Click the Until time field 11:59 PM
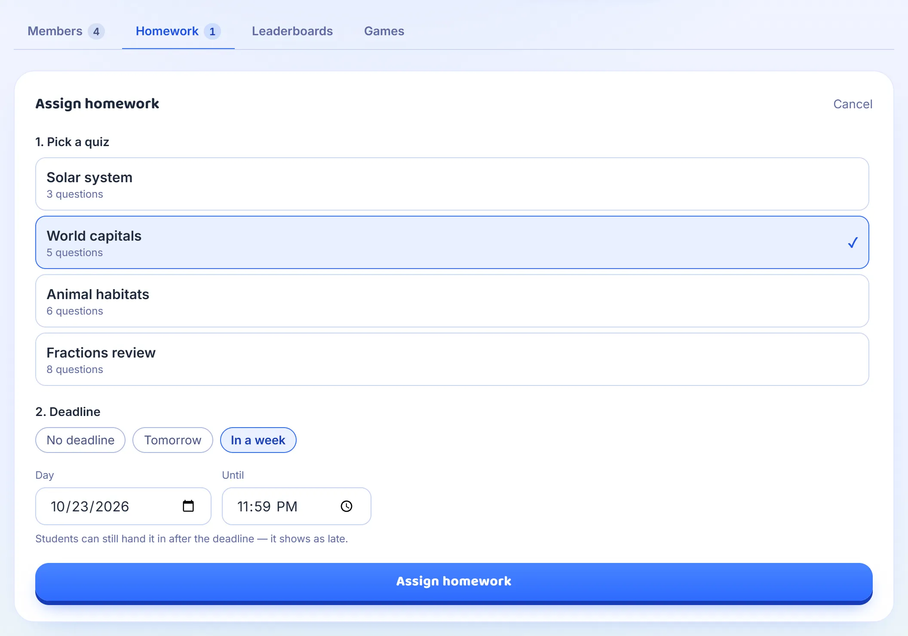The height and width of the screenshot is (636, 908). [297, 506]
